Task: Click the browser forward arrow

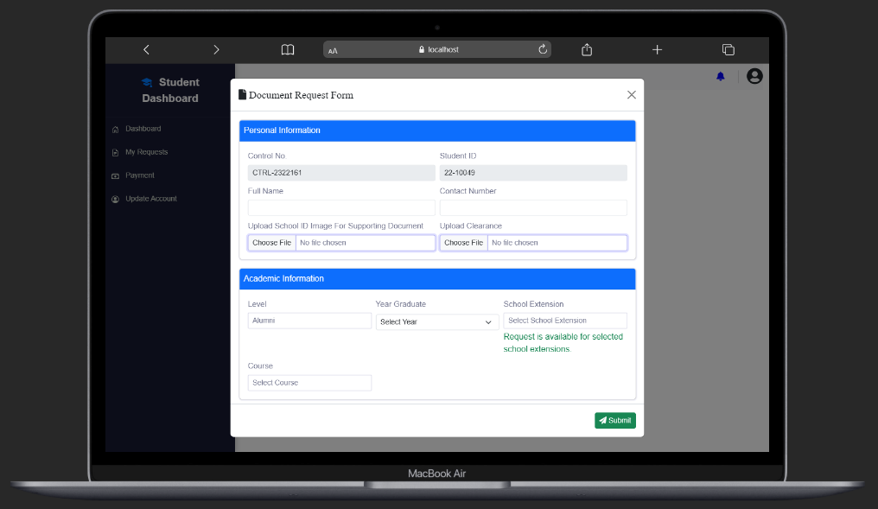Action: [x=216, y=50]
